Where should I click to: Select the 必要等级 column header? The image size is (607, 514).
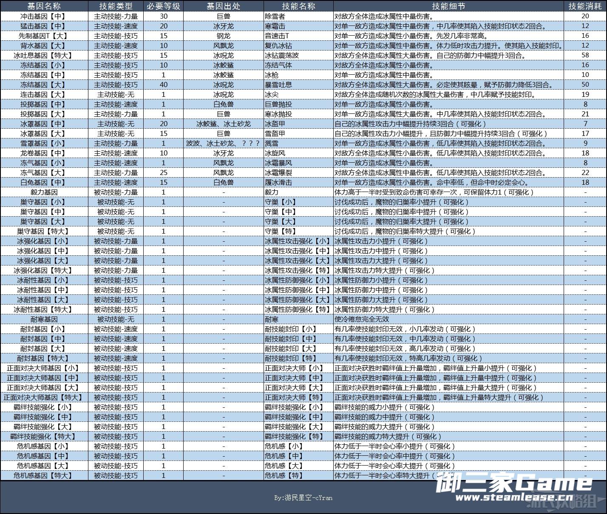click(x=163, y=6)
